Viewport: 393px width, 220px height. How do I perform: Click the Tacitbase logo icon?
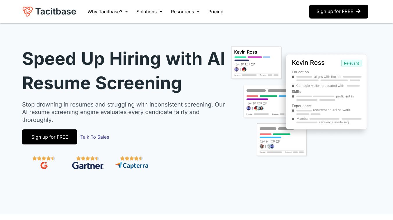[28, 12]
